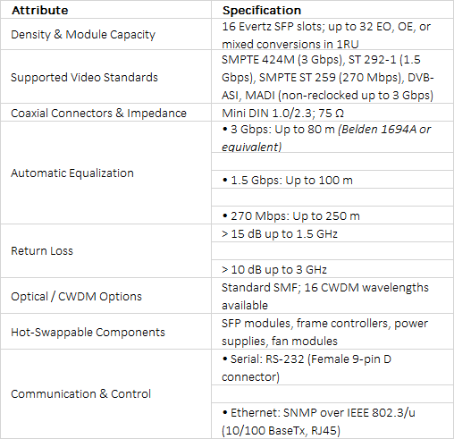Select the 15 dB up to 1.5 GHz cell

pos(332,233)
